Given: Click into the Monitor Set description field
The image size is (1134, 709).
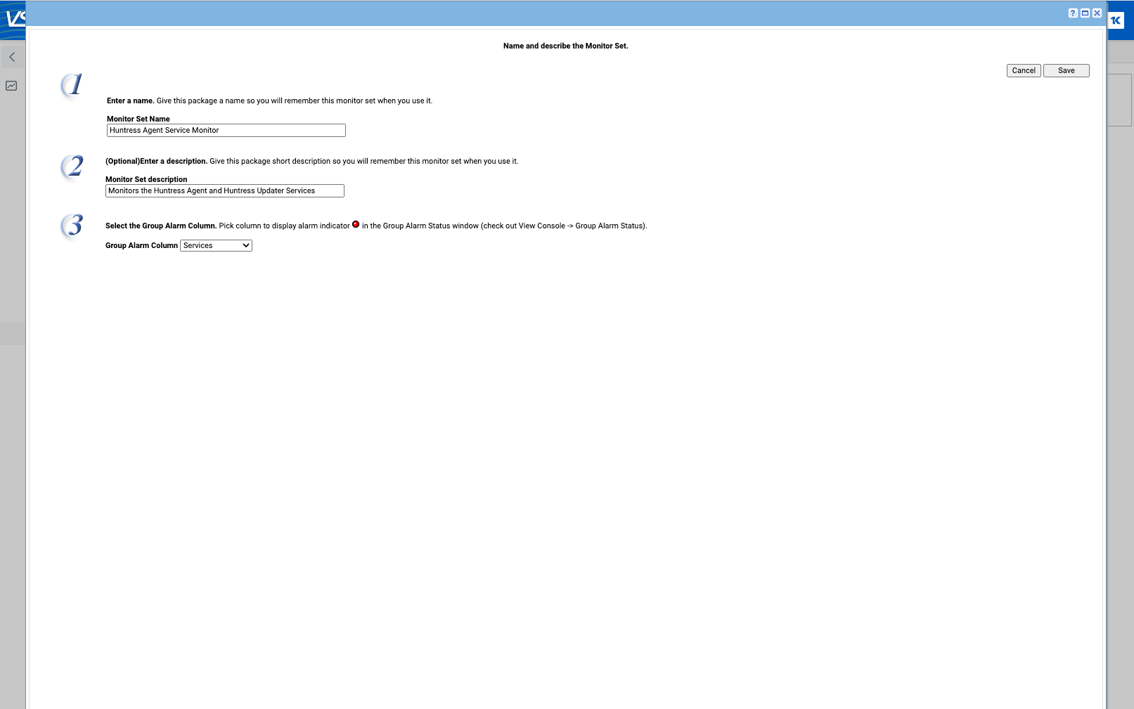Looking at the screenshot, I should pyautogui.click(x=224, y=191).
